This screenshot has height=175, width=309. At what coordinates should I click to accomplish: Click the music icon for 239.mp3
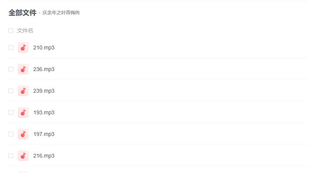[x=23, y=91]
